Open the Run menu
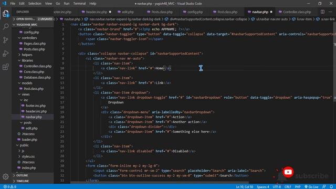Viewport: 336px width, 189px height. [x=67, y=4]
